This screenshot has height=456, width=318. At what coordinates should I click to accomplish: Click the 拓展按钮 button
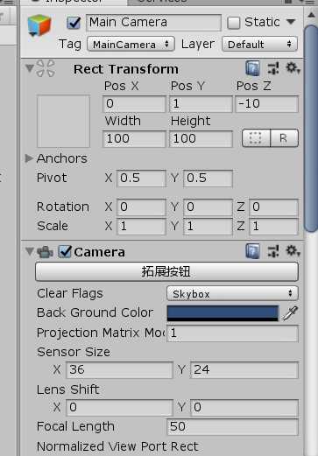[166, 272]
